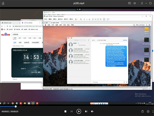Click the video progress slider handle
154x116 pixels.
[16, 106]
